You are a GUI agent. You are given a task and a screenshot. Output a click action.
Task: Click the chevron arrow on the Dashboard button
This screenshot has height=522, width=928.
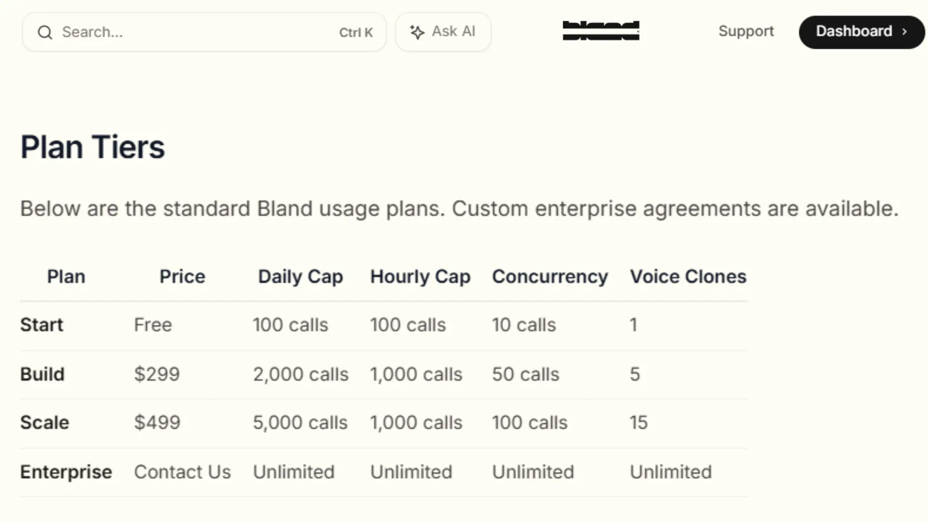(904, 32)
